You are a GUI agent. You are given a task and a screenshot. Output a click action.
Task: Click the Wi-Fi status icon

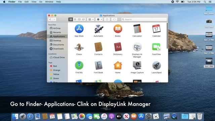click(x=177, y=2)
